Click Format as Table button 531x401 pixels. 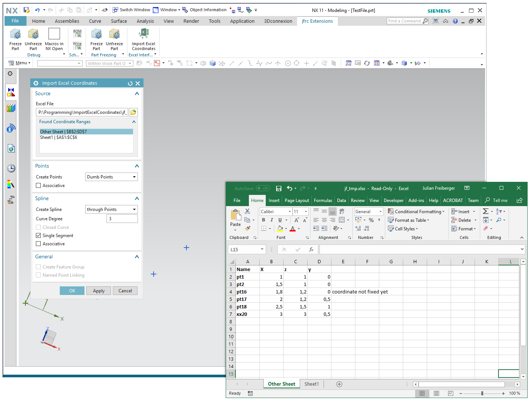(408, 220)
